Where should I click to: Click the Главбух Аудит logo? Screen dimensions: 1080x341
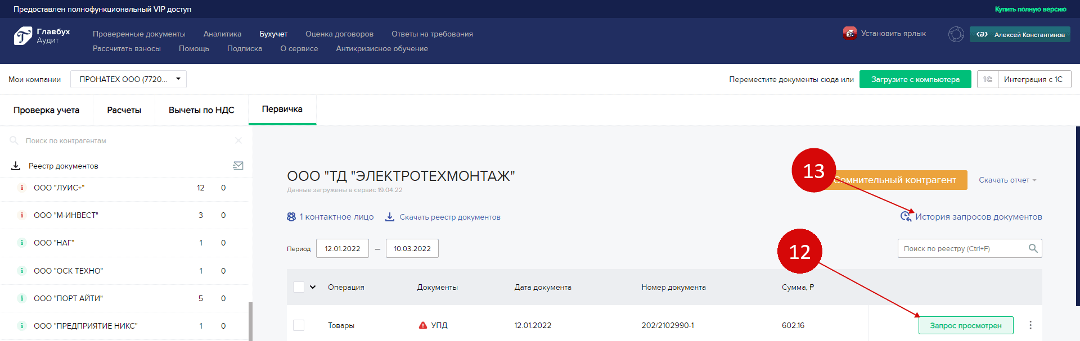(x=42, y=35)
